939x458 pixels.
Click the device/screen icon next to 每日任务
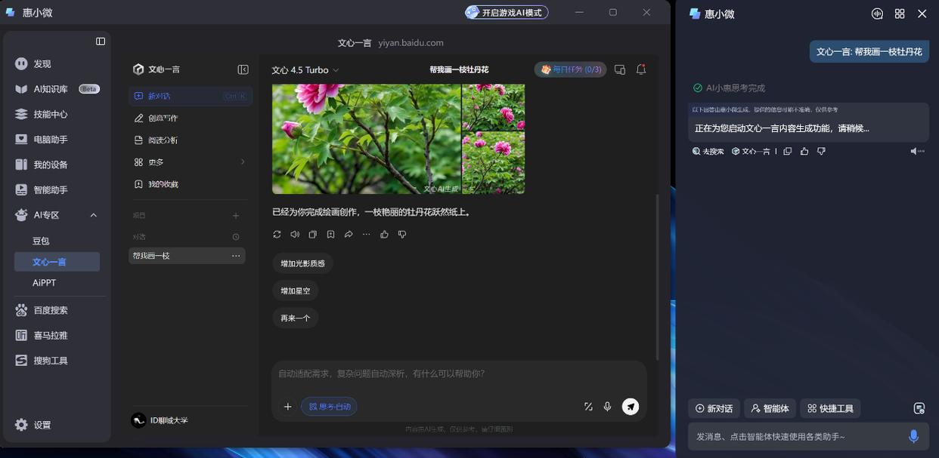coord(620,69)
